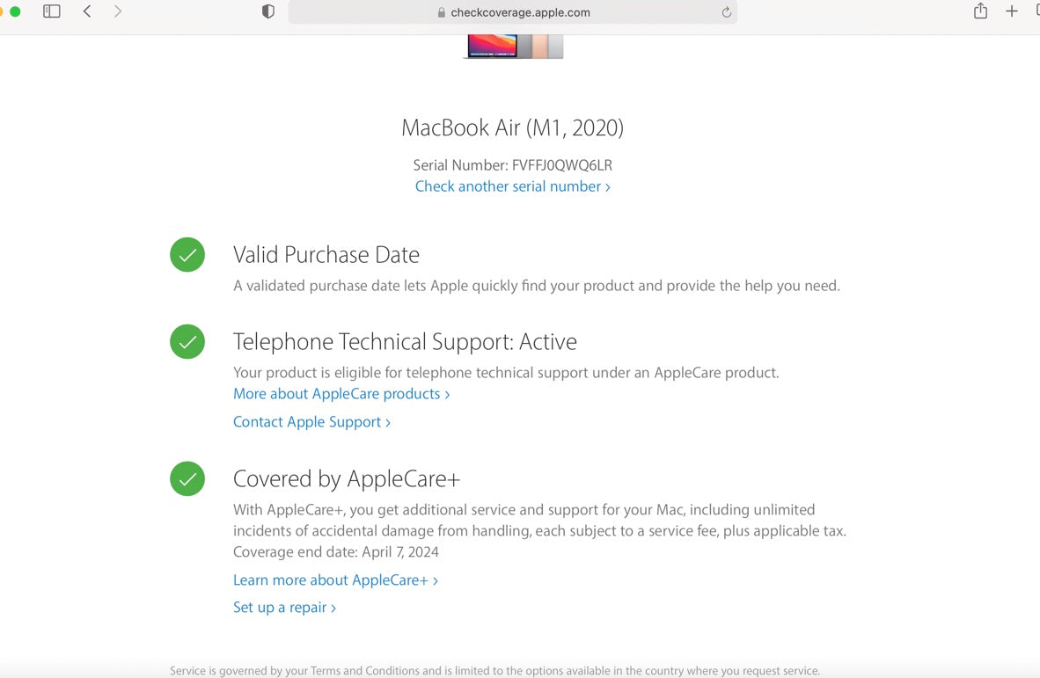Viewport: 1040px width, 678px height.
Task: Click the checkcoverage.apple.com address field
Action: (x=520, y=13)
